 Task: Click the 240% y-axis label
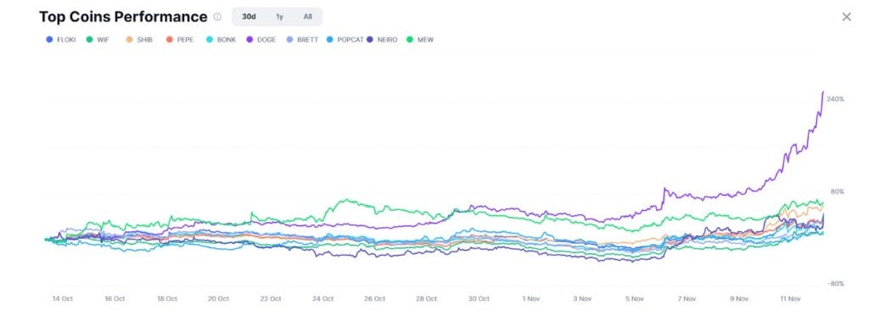pyautogui.click(x=835, y=99)
